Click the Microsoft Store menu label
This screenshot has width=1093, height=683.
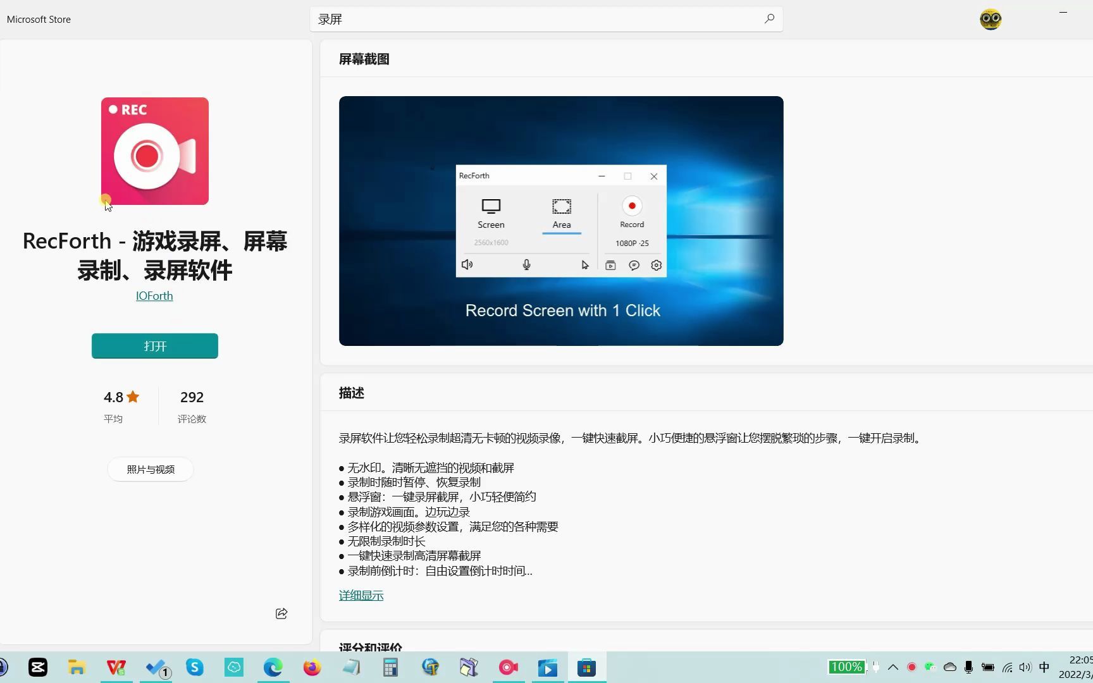[38, 19]
